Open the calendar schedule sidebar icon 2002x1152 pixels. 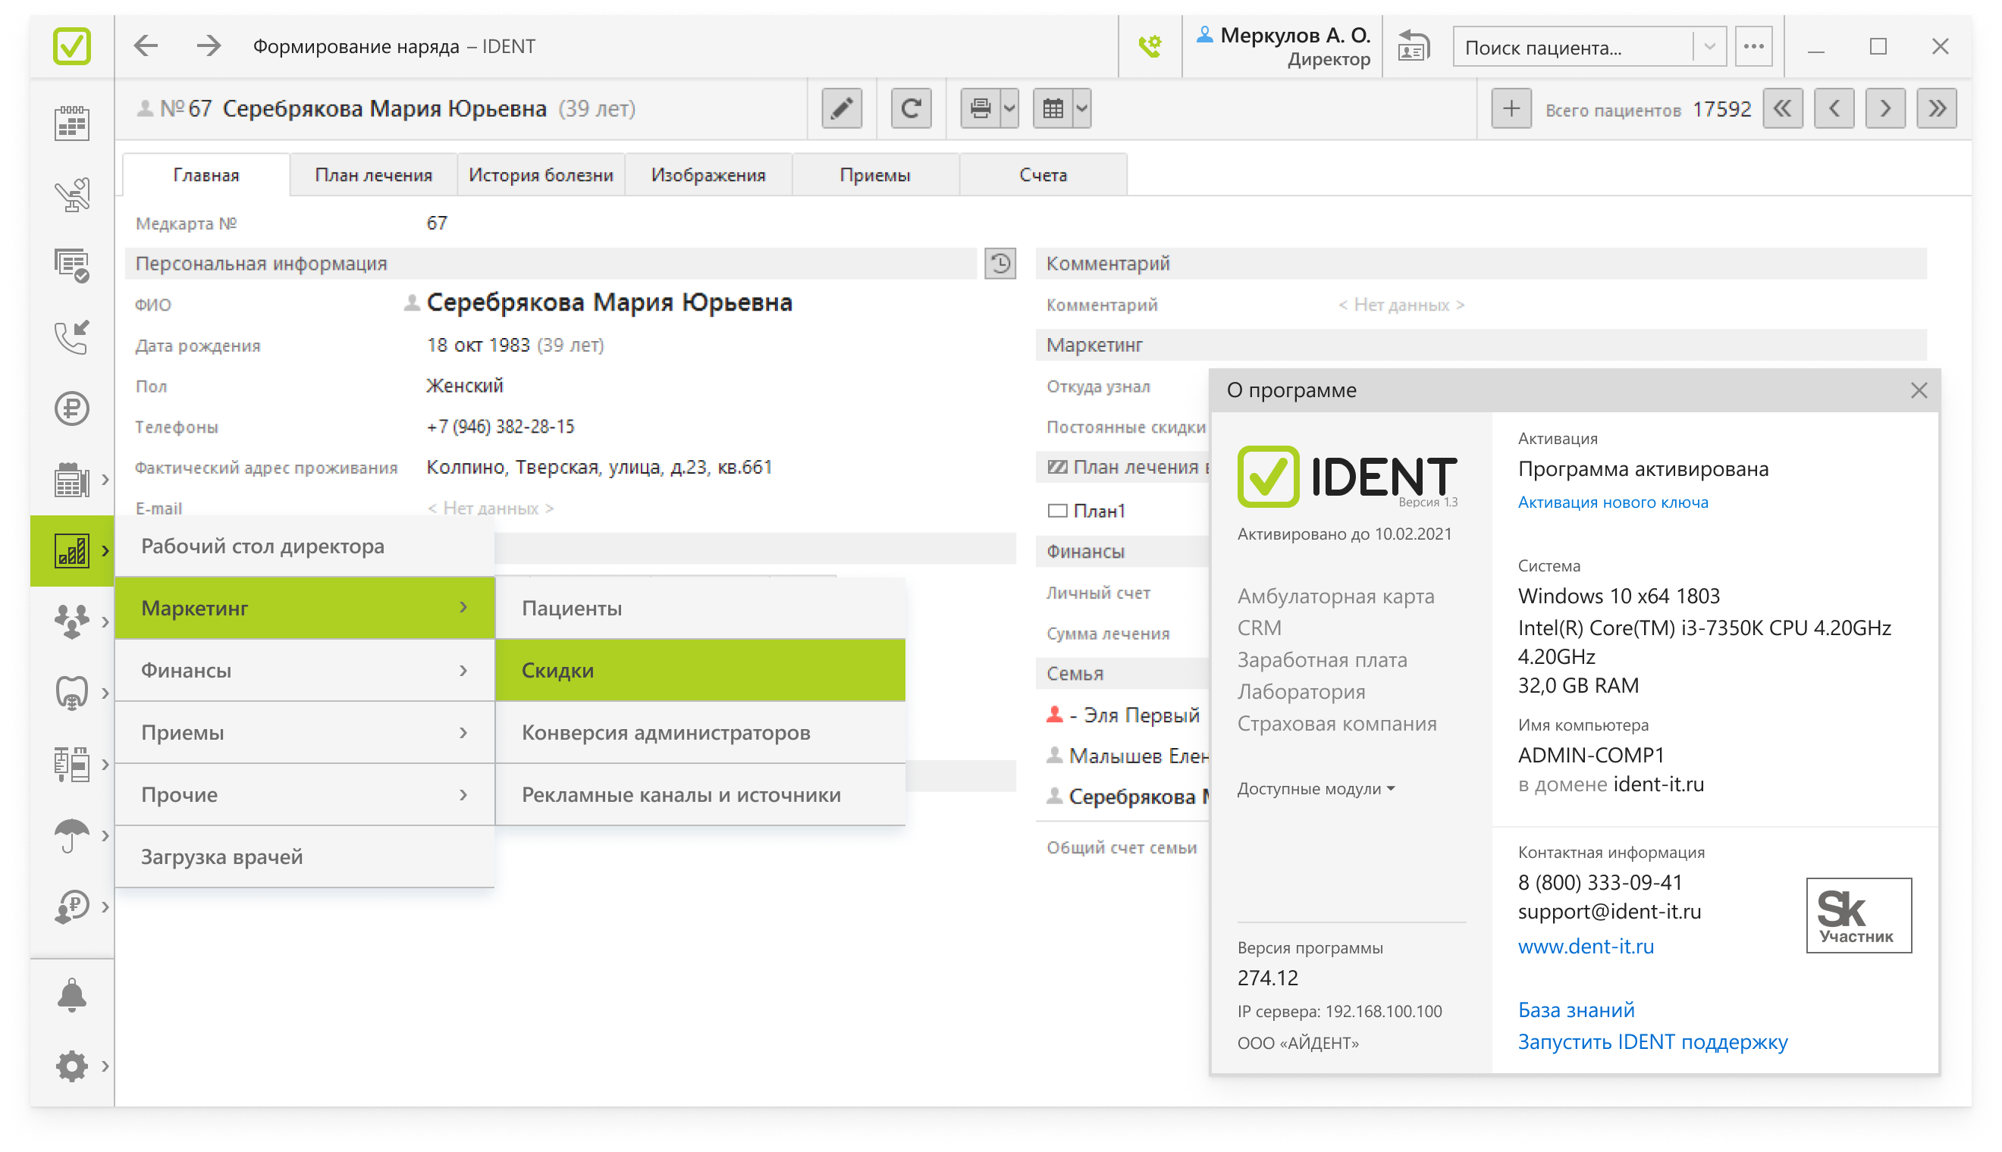72,124
